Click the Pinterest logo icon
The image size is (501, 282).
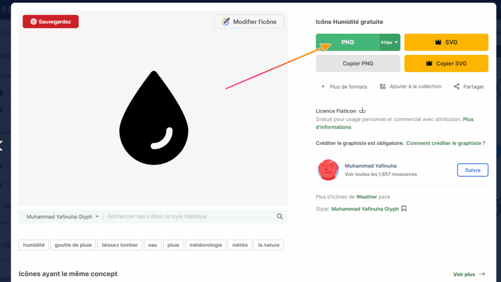[33, 22]
